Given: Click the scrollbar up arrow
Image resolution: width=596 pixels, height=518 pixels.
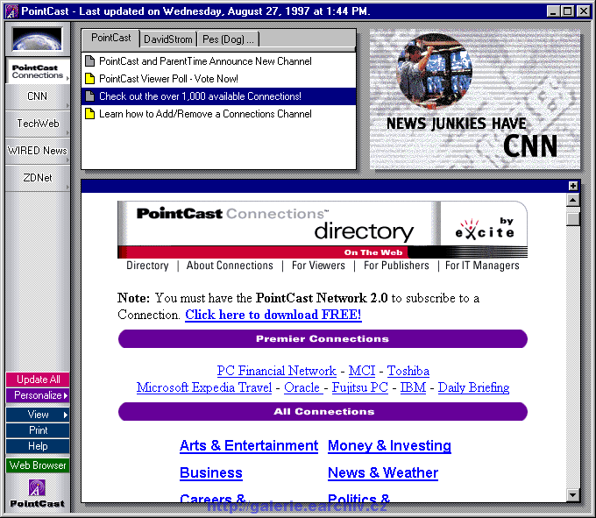Looking at the screenshot, I should click(x=573, y=200).
